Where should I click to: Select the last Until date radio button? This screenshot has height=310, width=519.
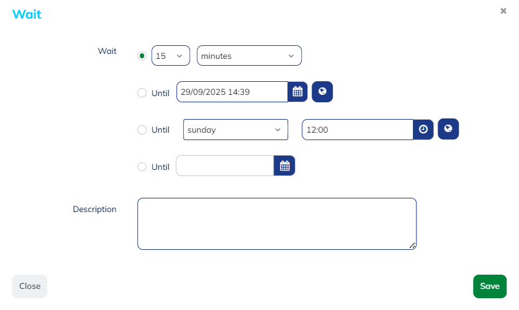(142, 167)
